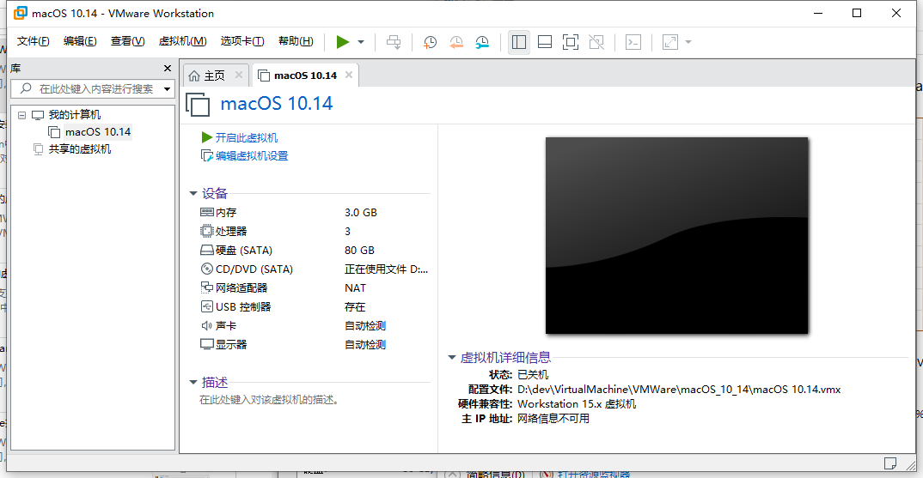Click the 处理器 processor device row

coord(315,231)
